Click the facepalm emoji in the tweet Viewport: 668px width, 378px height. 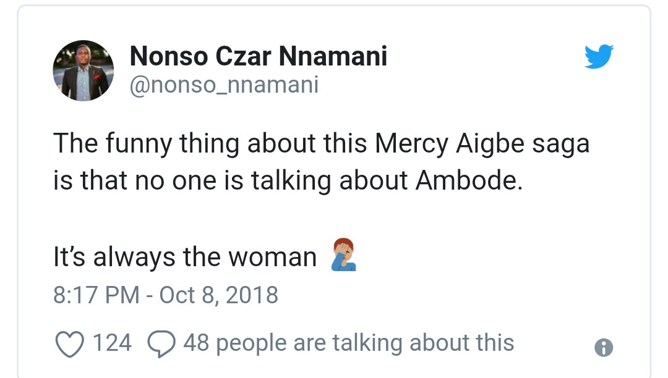coord(343,256)
